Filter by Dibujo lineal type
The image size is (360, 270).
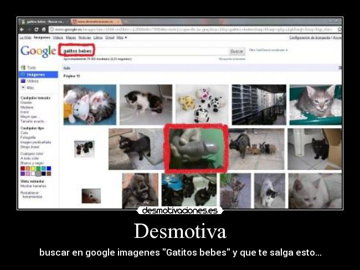(30, 147)
